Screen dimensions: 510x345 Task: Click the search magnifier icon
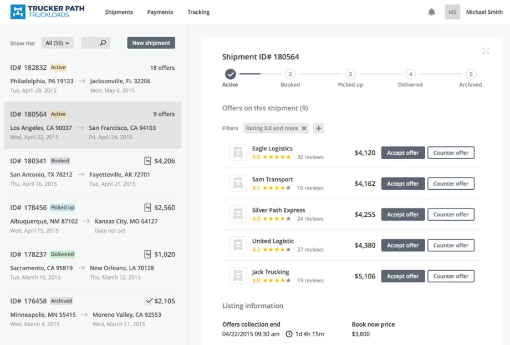point(103,43)
